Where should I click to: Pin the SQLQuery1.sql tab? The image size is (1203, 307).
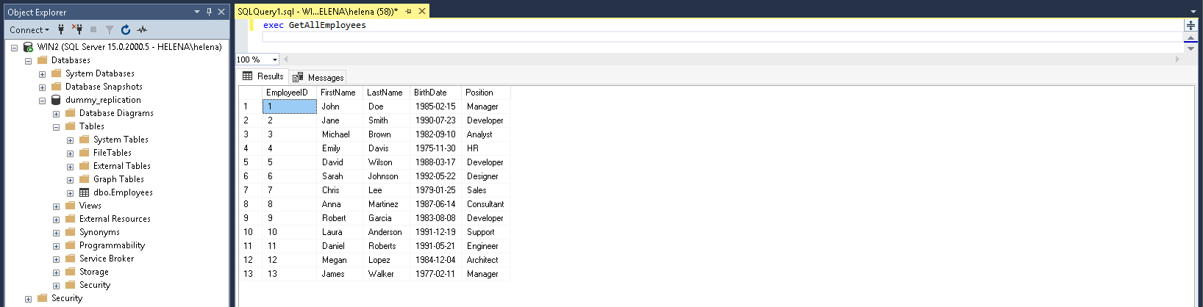coord(409,11)
